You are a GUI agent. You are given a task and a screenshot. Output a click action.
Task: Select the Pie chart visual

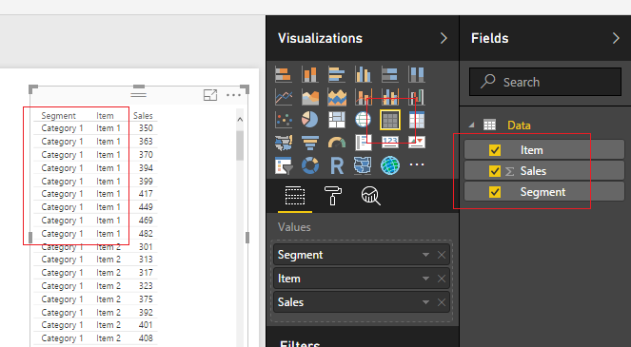[310, 120]
